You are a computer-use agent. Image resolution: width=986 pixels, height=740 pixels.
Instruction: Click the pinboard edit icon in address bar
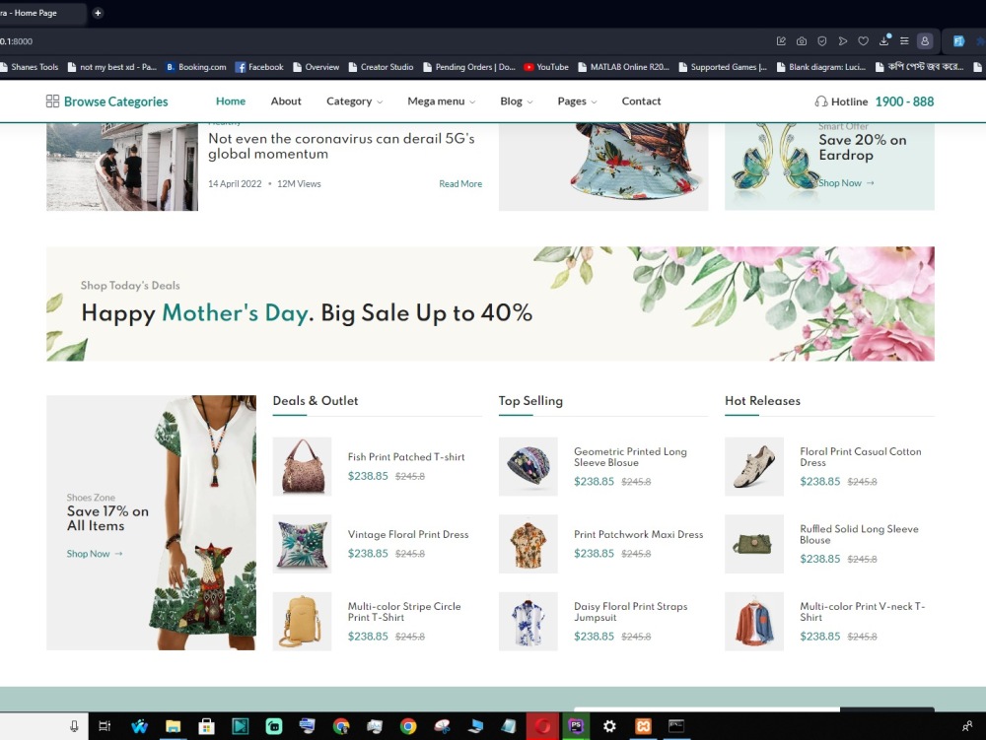[781, 40]
